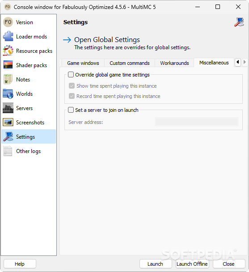Toggle Record time spent playing this instance
The height and width of the screenshot is (272, 249).
coord(72,96)
